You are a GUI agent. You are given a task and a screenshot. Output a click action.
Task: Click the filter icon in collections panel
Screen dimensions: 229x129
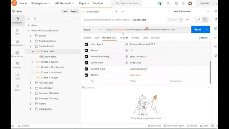[35, 19]
